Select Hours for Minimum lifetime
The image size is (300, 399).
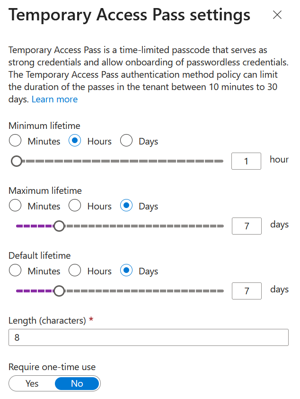point(75,141)
